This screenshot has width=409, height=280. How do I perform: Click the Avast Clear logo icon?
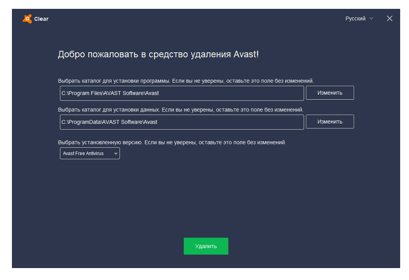click(x=27, y=19)
